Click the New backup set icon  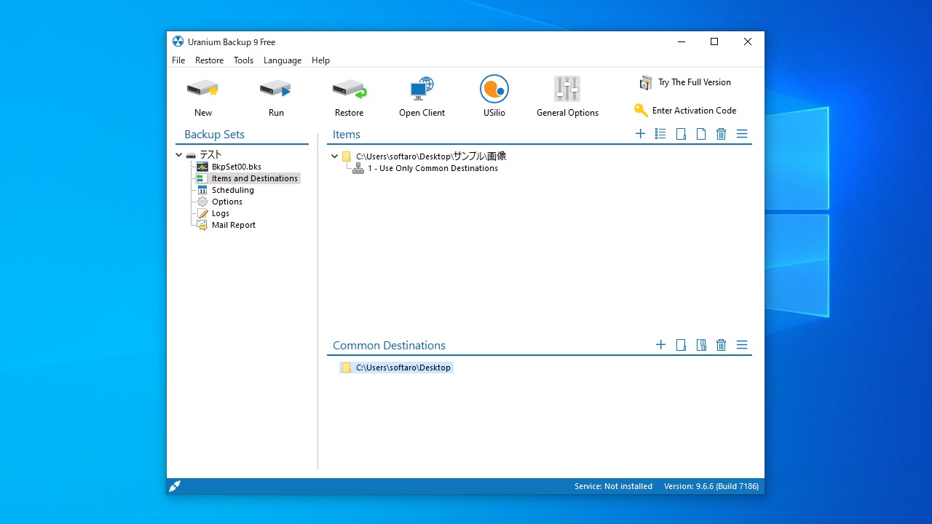click(203, 89)
